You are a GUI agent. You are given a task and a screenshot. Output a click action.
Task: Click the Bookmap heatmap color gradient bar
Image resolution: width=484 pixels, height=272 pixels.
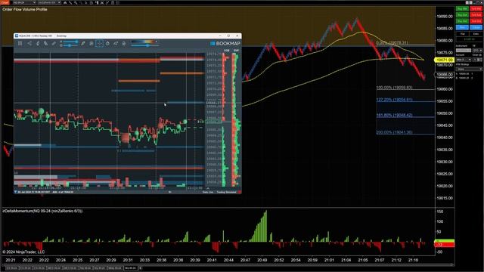143,42
